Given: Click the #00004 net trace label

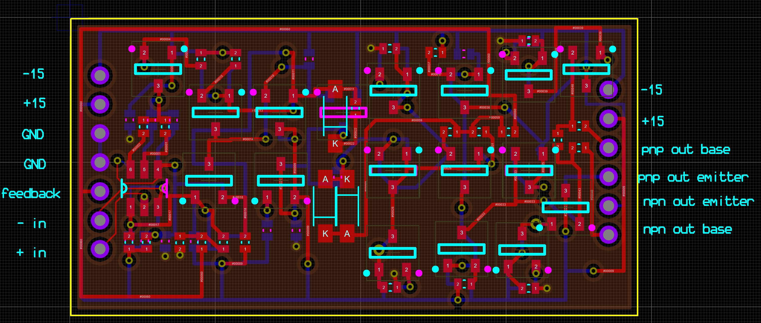Looking at the screenshot, I should 165,39.
